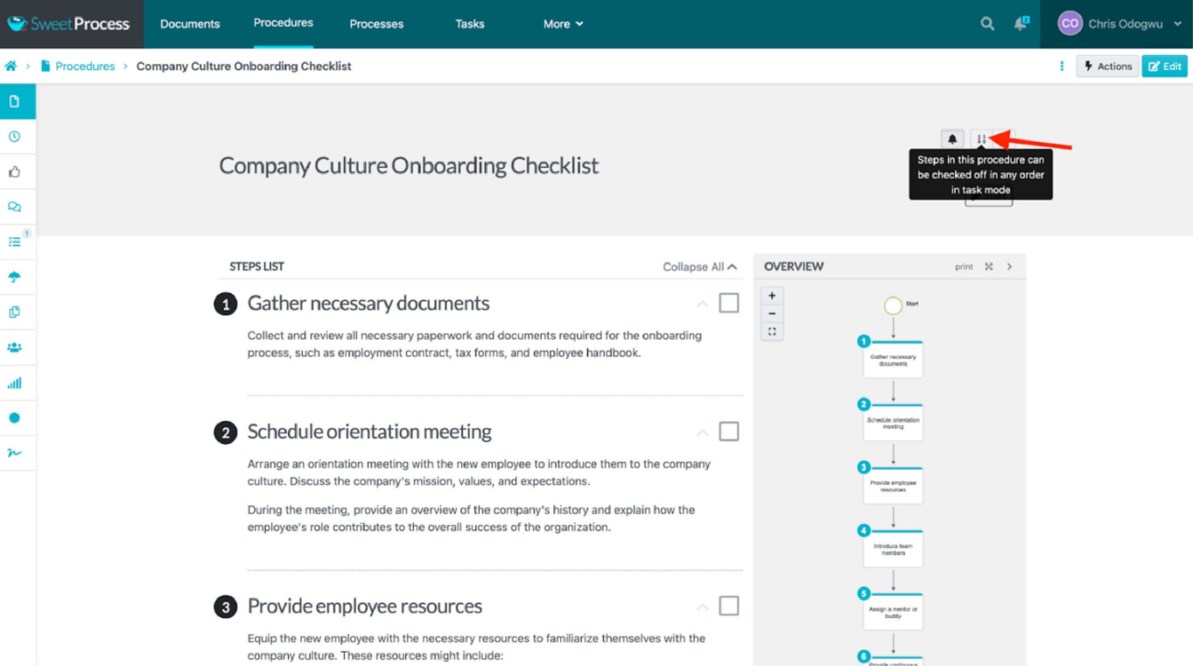This screenshot has height=666, width=1193.
Task: Click the overview zoom-in plus button
Action: [771, 295]
